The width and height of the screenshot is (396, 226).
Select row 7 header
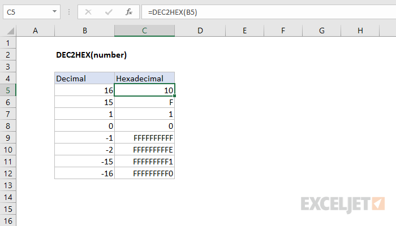point(8,114)
